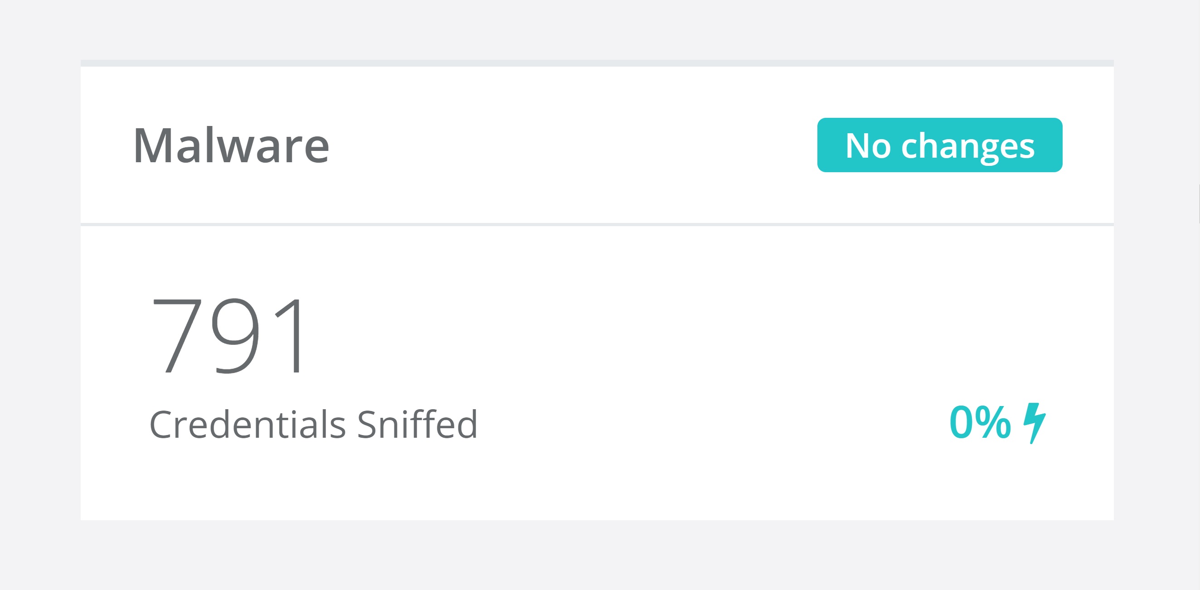Image resolution: width=1200 pixels, height=590 pixels.
Task: Click the digit 1 in the count
Action: point(292,335)
